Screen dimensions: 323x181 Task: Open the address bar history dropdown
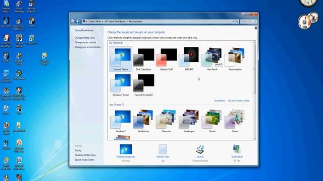[x=233, y=21]
